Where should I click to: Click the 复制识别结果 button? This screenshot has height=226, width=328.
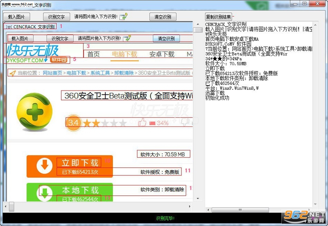[218, 17]
